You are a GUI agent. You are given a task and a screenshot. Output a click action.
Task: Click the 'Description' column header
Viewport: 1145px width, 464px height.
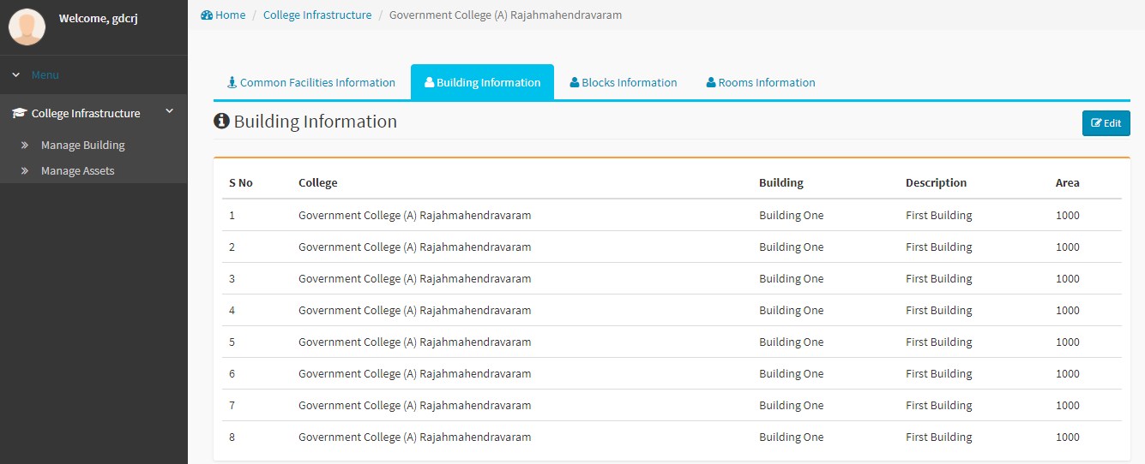coord(936,183)
